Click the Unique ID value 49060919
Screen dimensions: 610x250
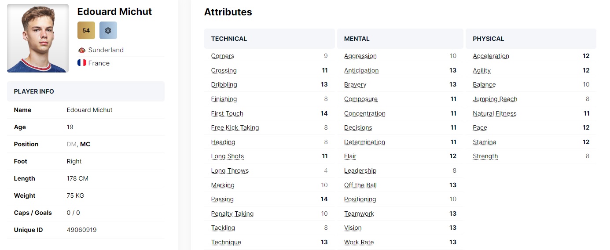pos(81,230)
